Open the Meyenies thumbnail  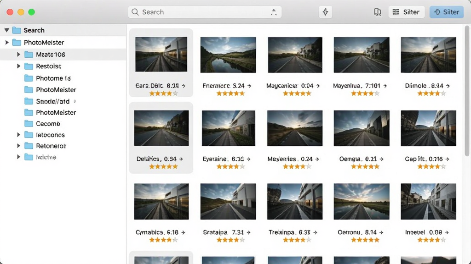(x=295, y=128)
